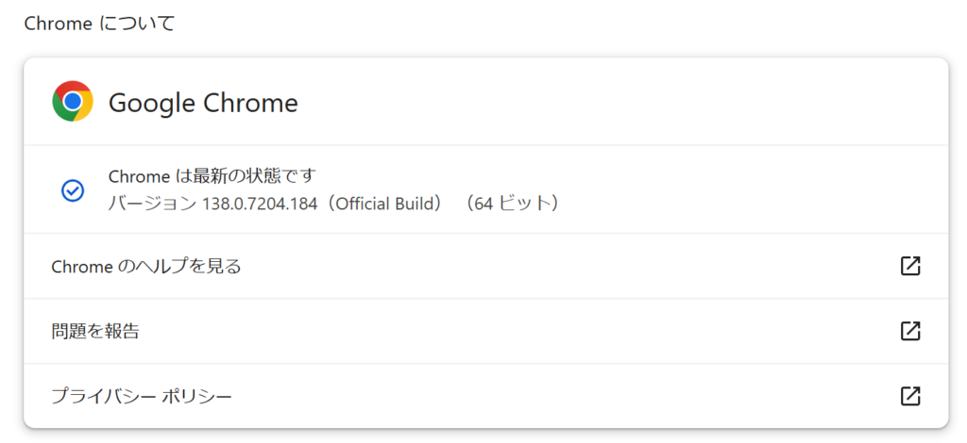Click the version number 138.0.7204.184
Viewport: 967px width, 443px height.
pos(262,204)
